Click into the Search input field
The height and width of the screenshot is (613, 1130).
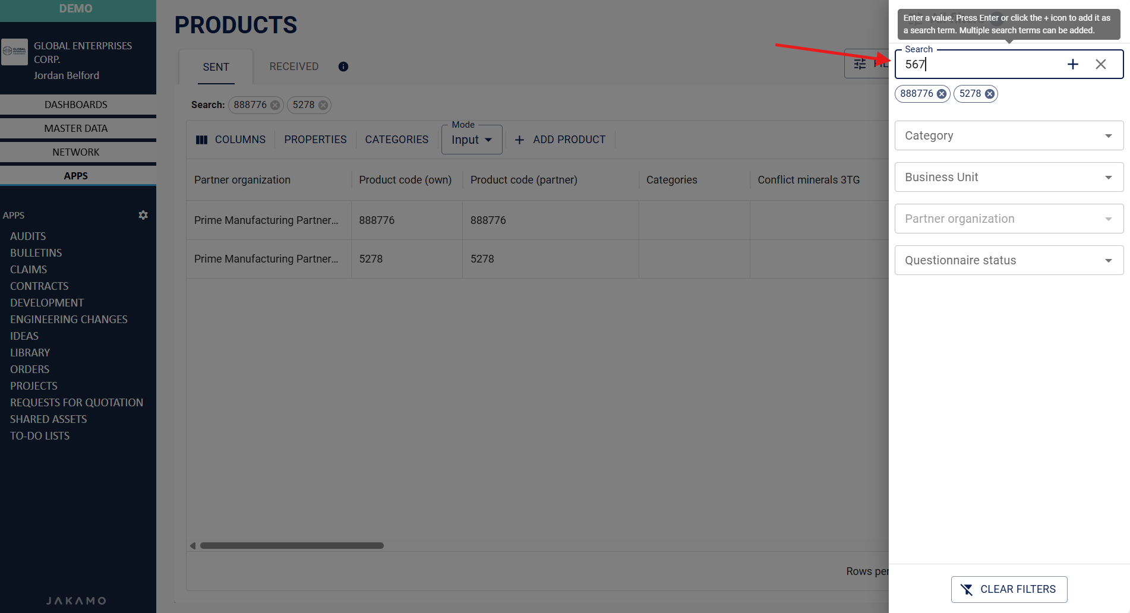[980, 64]
